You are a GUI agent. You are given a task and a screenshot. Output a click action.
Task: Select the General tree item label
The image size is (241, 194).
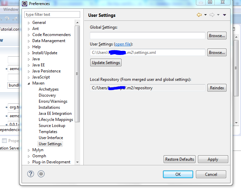[x=39, y=23]
